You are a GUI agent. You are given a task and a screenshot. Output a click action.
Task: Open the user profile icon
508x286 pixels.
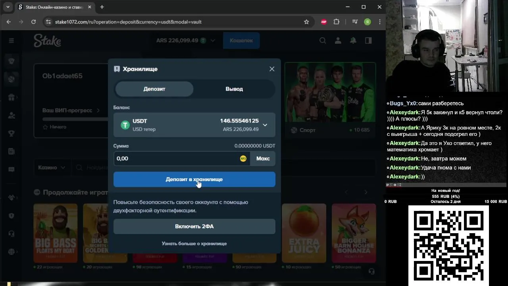pyautogui.click(x=338, y=41)
